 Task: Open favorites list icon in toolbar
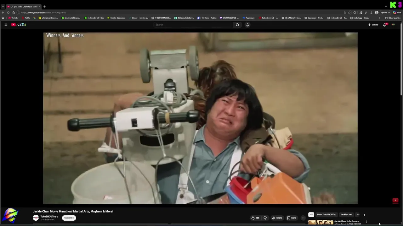pyautogui.click(x=366, y=13)
